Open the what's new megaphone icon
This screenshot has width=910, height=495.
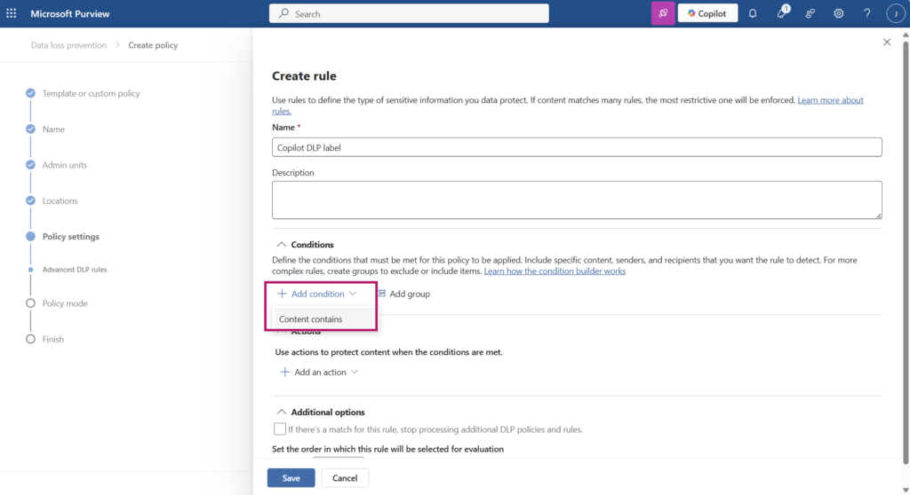pos(782,12)
